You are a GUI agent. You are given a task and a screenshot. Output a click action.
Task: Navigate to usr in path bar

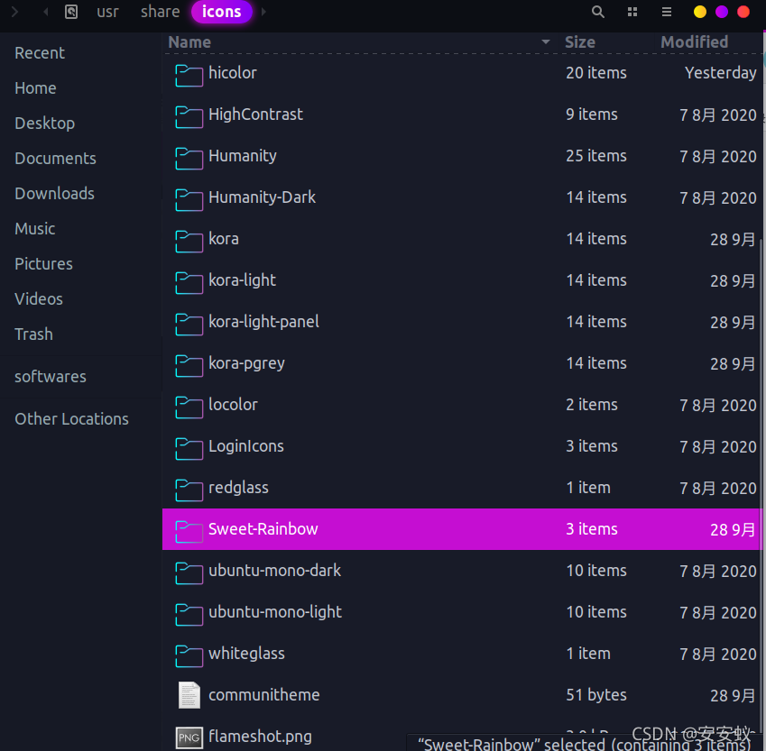tap(107, 12)
